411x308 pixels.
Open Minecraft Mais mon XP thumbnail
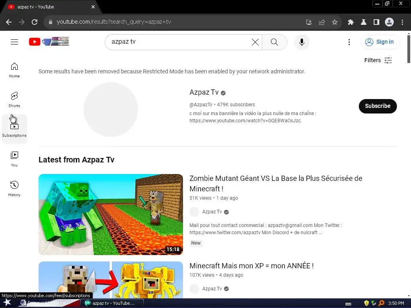[x=111, y=280]
